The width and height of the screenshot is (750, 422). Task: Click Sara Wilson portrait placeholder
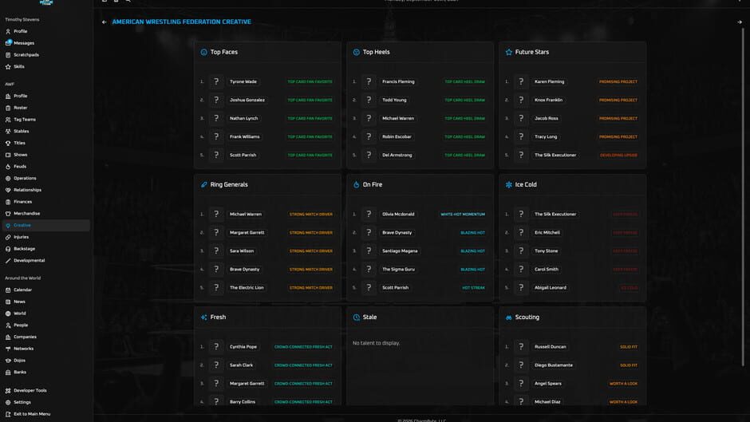(x=216, y=250)
